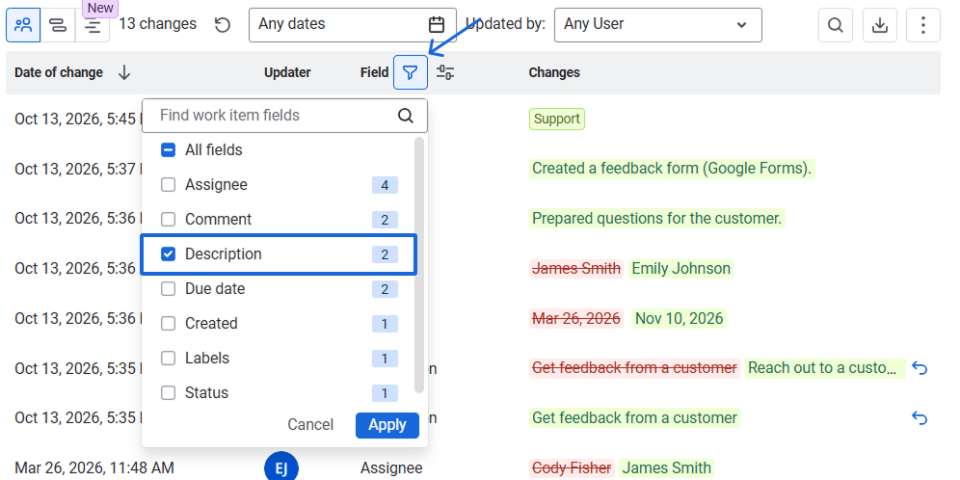This screenshot has width=960, height=480.
Task: Click the Changes column header
Action: (554, 72)
